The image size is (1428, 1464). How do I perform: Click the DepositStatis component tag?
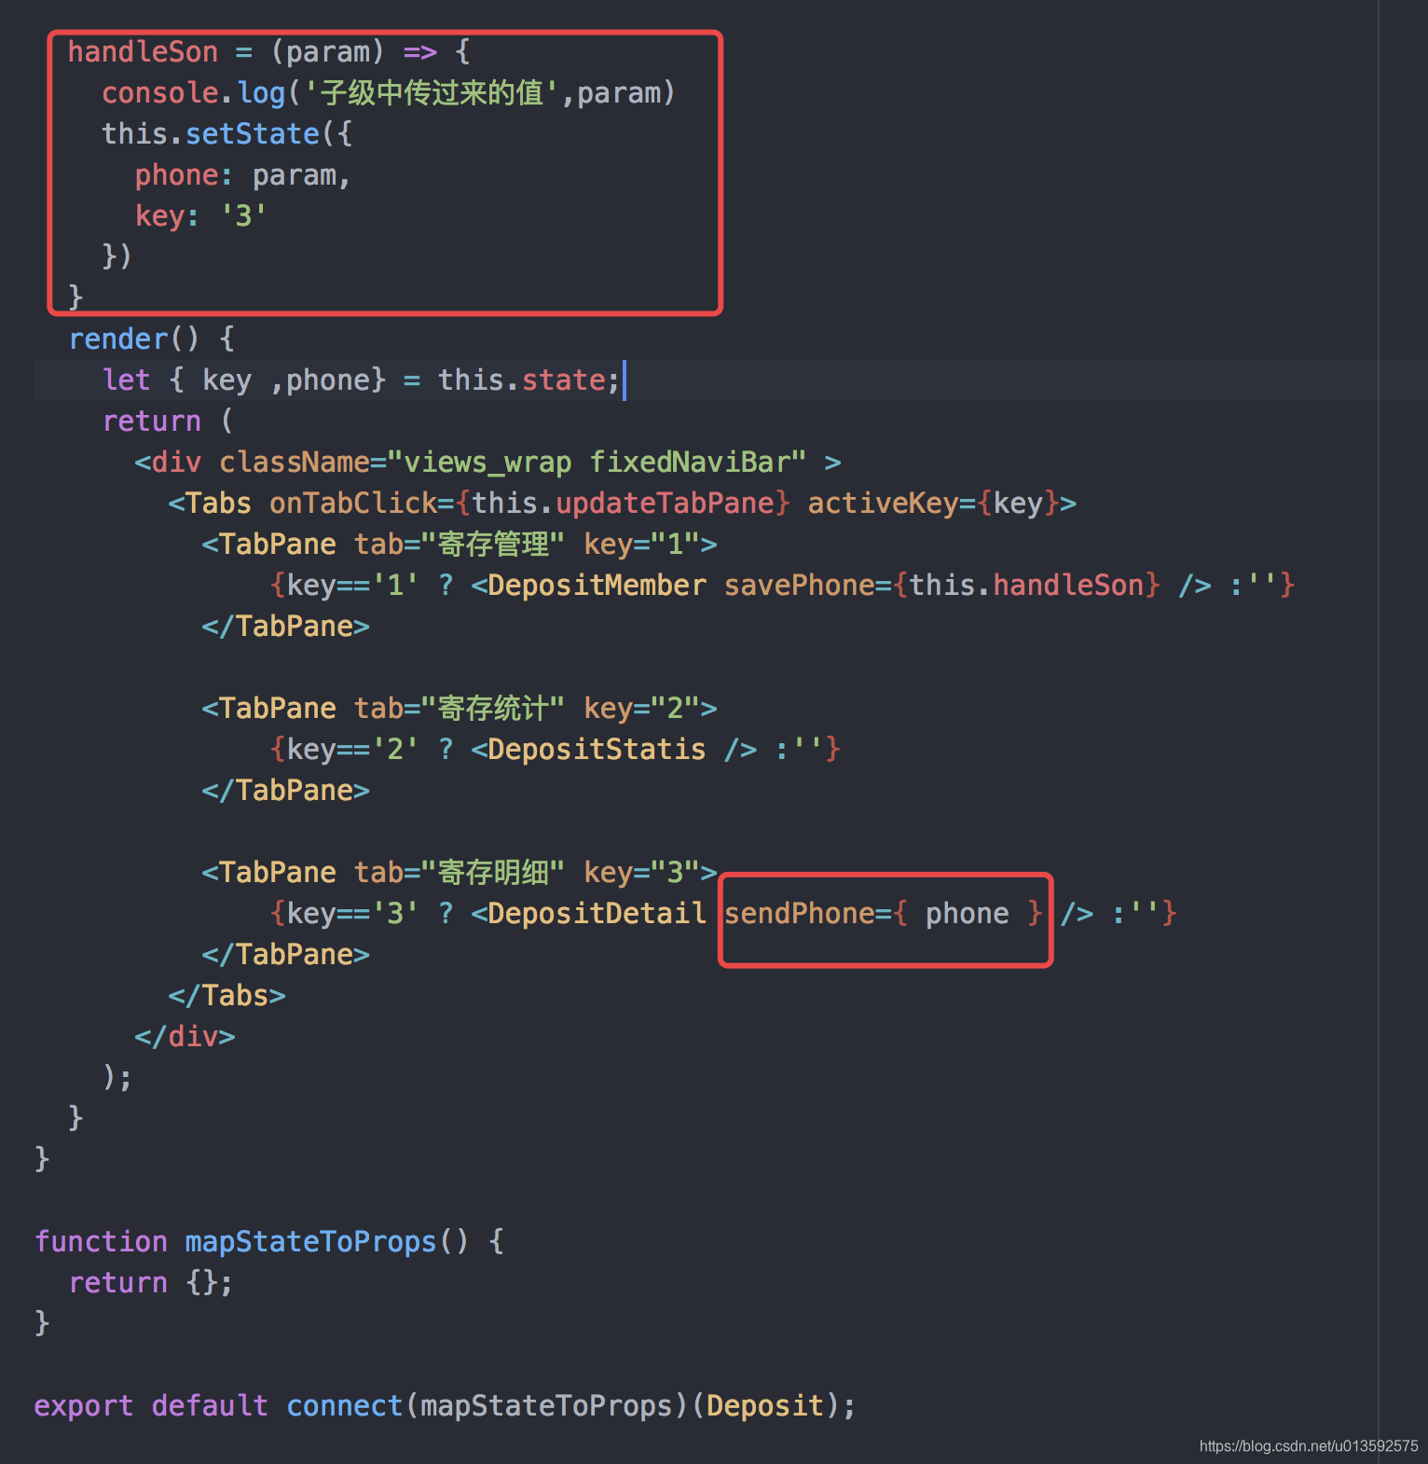click(x=614, y=750)
